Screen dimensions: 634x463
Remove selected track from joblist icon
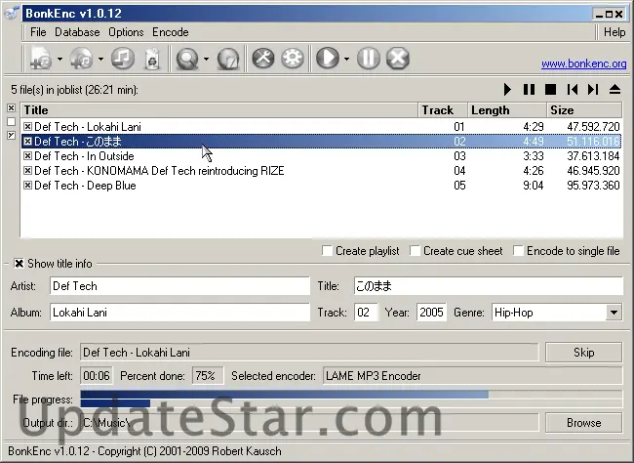click(123, 59)
